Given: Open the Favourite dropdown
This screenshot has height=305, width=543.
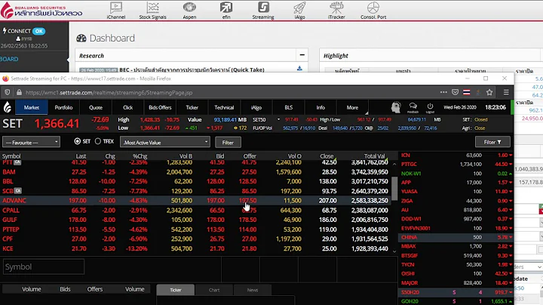Looking at the screenshot, I should (31, 142).
